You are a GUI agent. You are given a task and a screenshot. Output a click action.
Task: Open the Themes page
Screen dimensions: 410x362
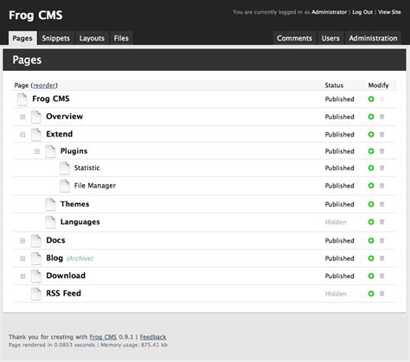[74, 204]
